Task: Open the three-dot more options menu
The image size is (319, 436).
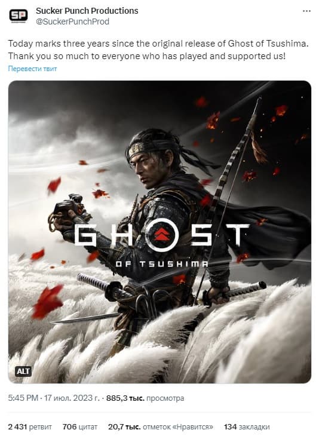Action: [306, 11]
